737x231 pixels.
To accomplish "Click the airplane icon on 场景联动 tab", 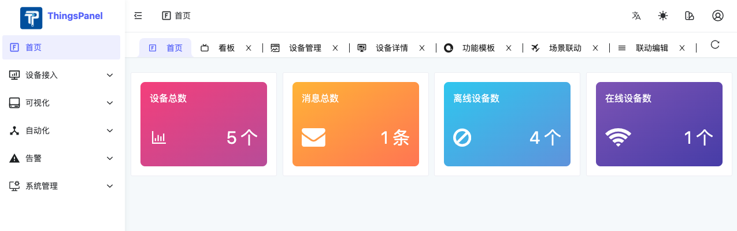I will click(535, 48).
